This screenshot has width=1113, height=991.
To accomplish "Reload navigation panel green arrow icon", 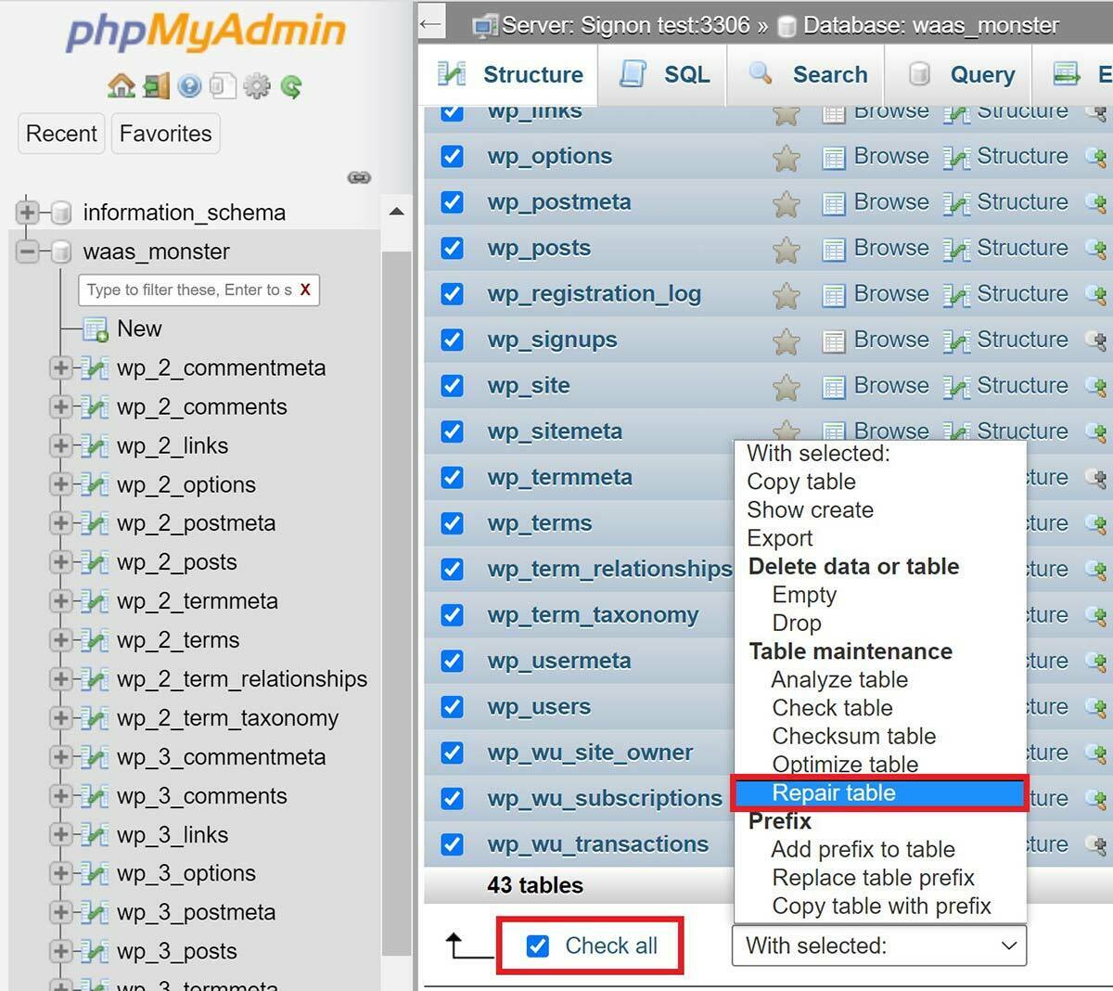I will [291, 86].
